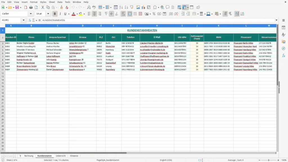Click the Print icon
The width and height of the screenshot is (288, 162).
coord(31,7)
